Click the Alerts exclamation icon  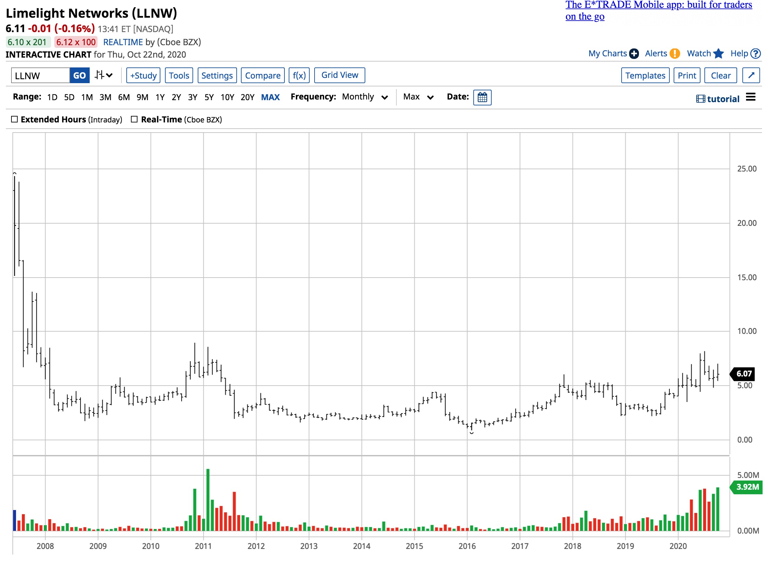pyautogui.click(x=675, y=54)
